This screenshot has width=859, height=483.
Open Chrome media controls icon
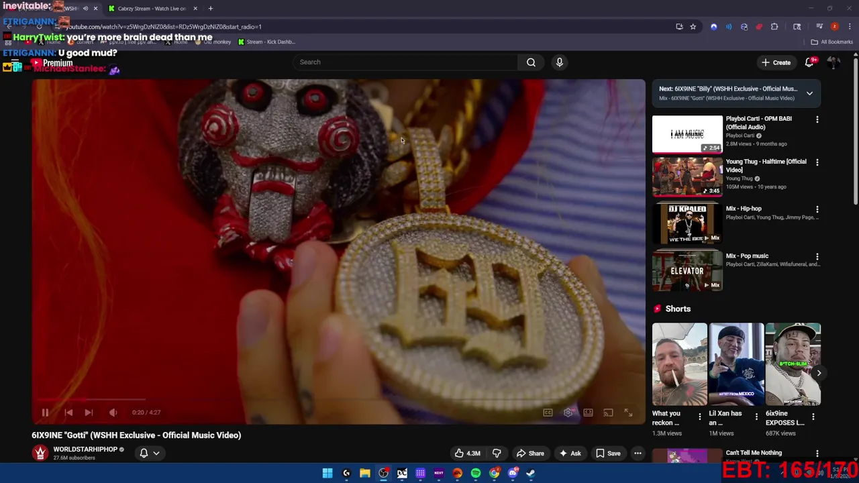click(x=819, y=27)
